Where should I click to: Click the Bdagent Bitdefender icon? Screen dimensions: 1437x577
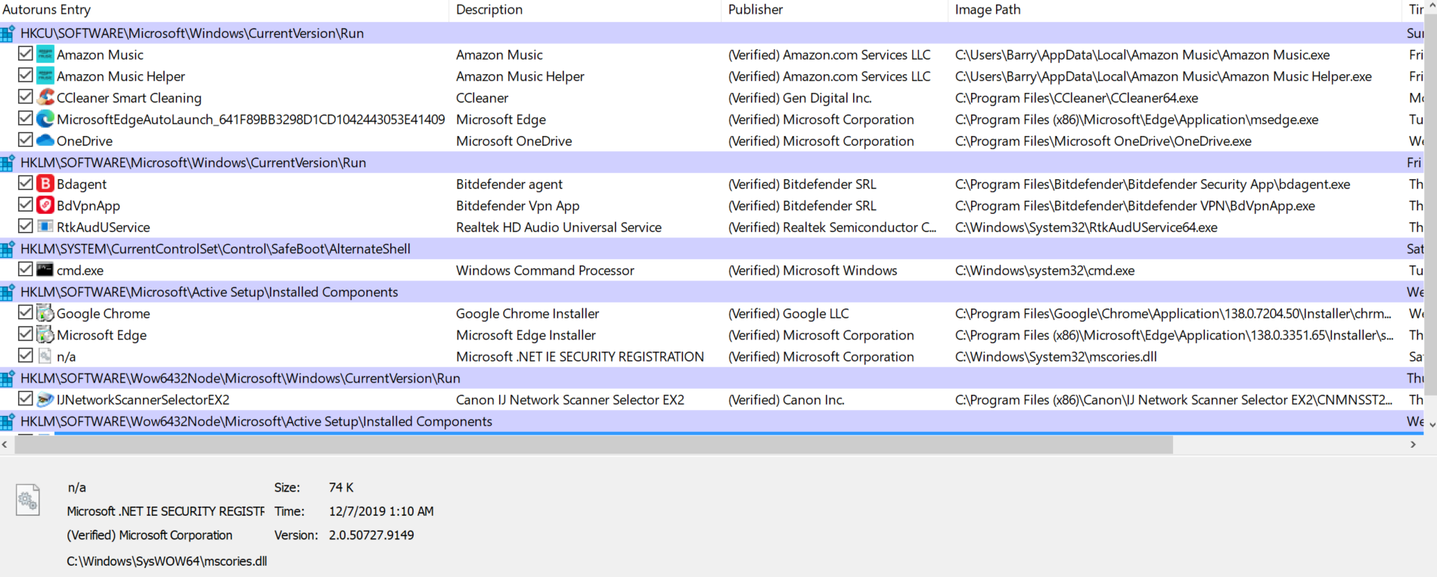tap(45, 184)
